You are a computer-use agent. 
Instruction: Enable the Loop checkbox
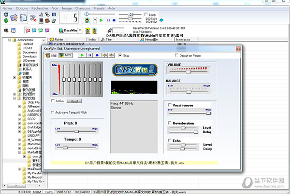coord(146,14)
